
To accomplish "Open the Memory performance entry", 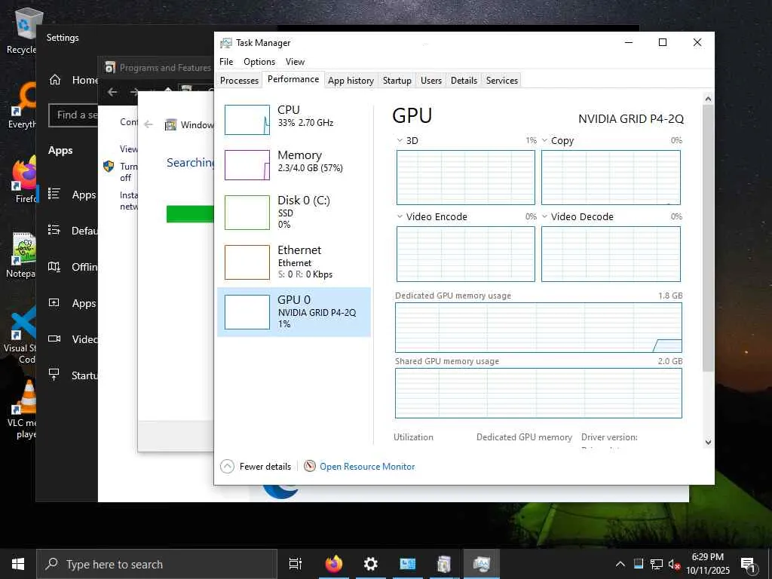I will [x=294, y=165].
